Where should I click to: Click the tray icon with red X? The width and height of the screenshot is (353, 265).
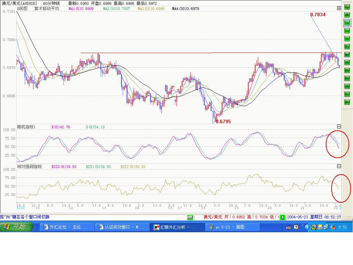(333, 227)
